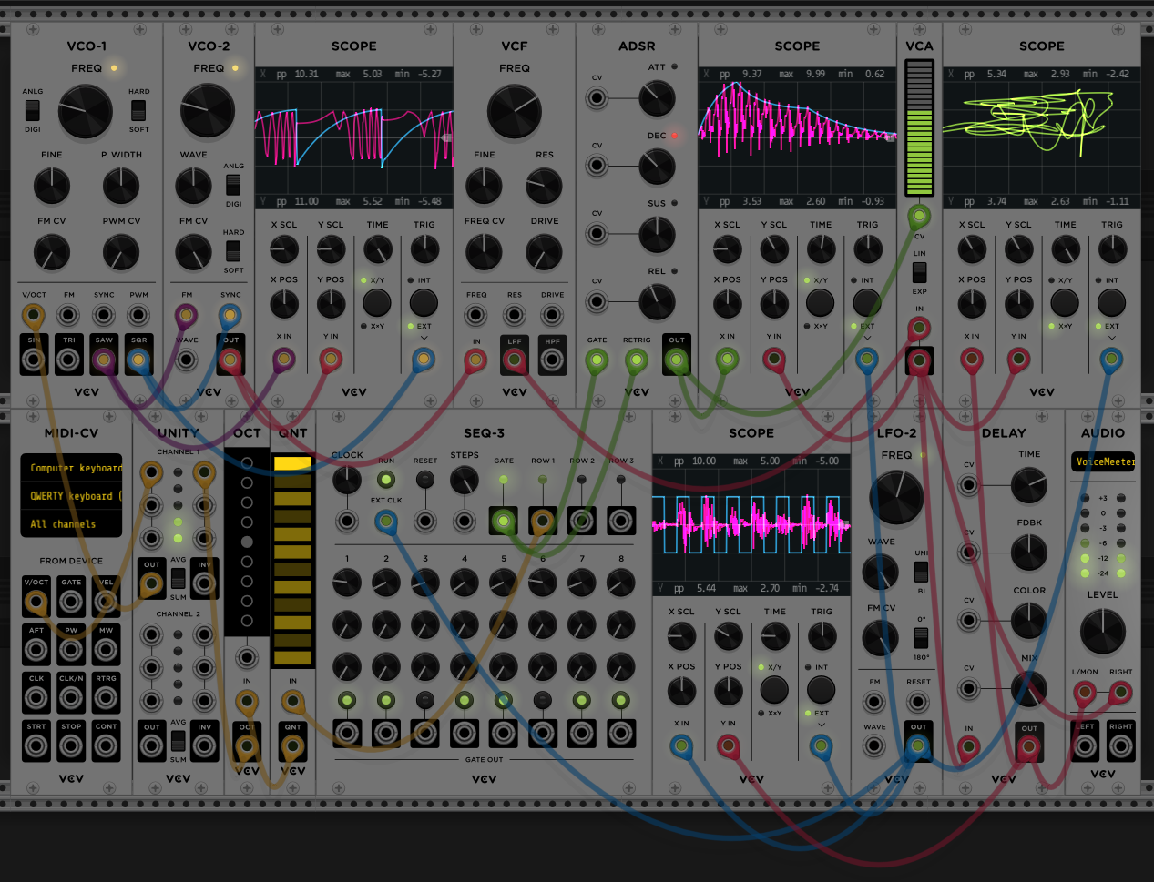This screenshot has width=1154, height=882.
Task: Click the VCO-1 TRI output jack
Action: (68, 360)
